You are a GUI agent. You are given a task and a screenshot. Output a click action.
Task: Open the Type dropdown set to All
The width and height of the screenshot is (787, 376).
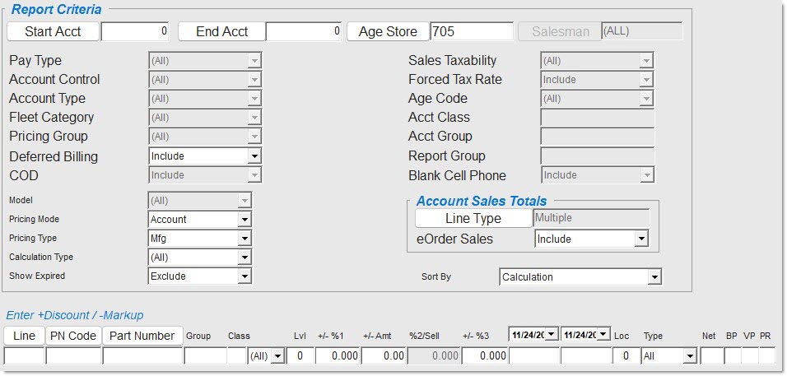point(689,356)
